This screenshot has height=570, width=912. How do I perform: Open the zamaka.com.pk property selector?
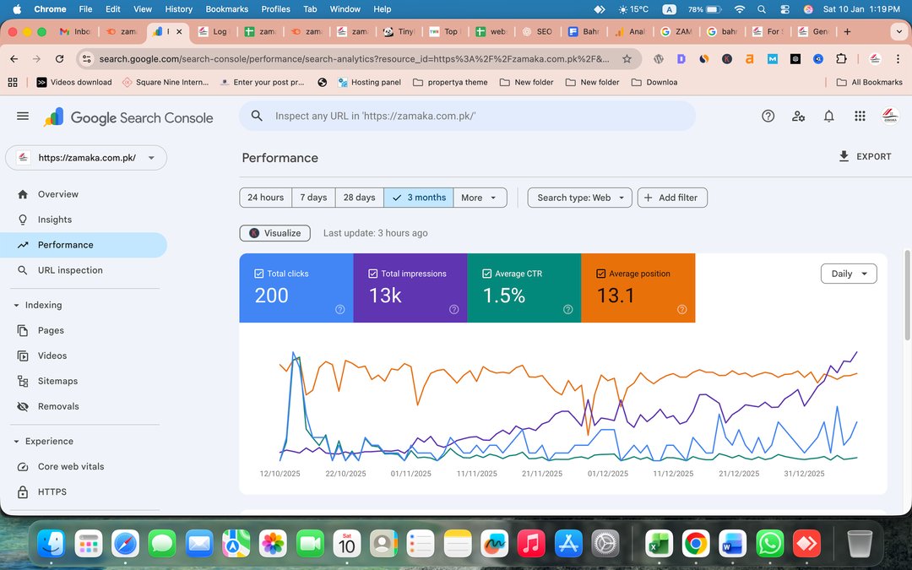(x=86, y=158)
